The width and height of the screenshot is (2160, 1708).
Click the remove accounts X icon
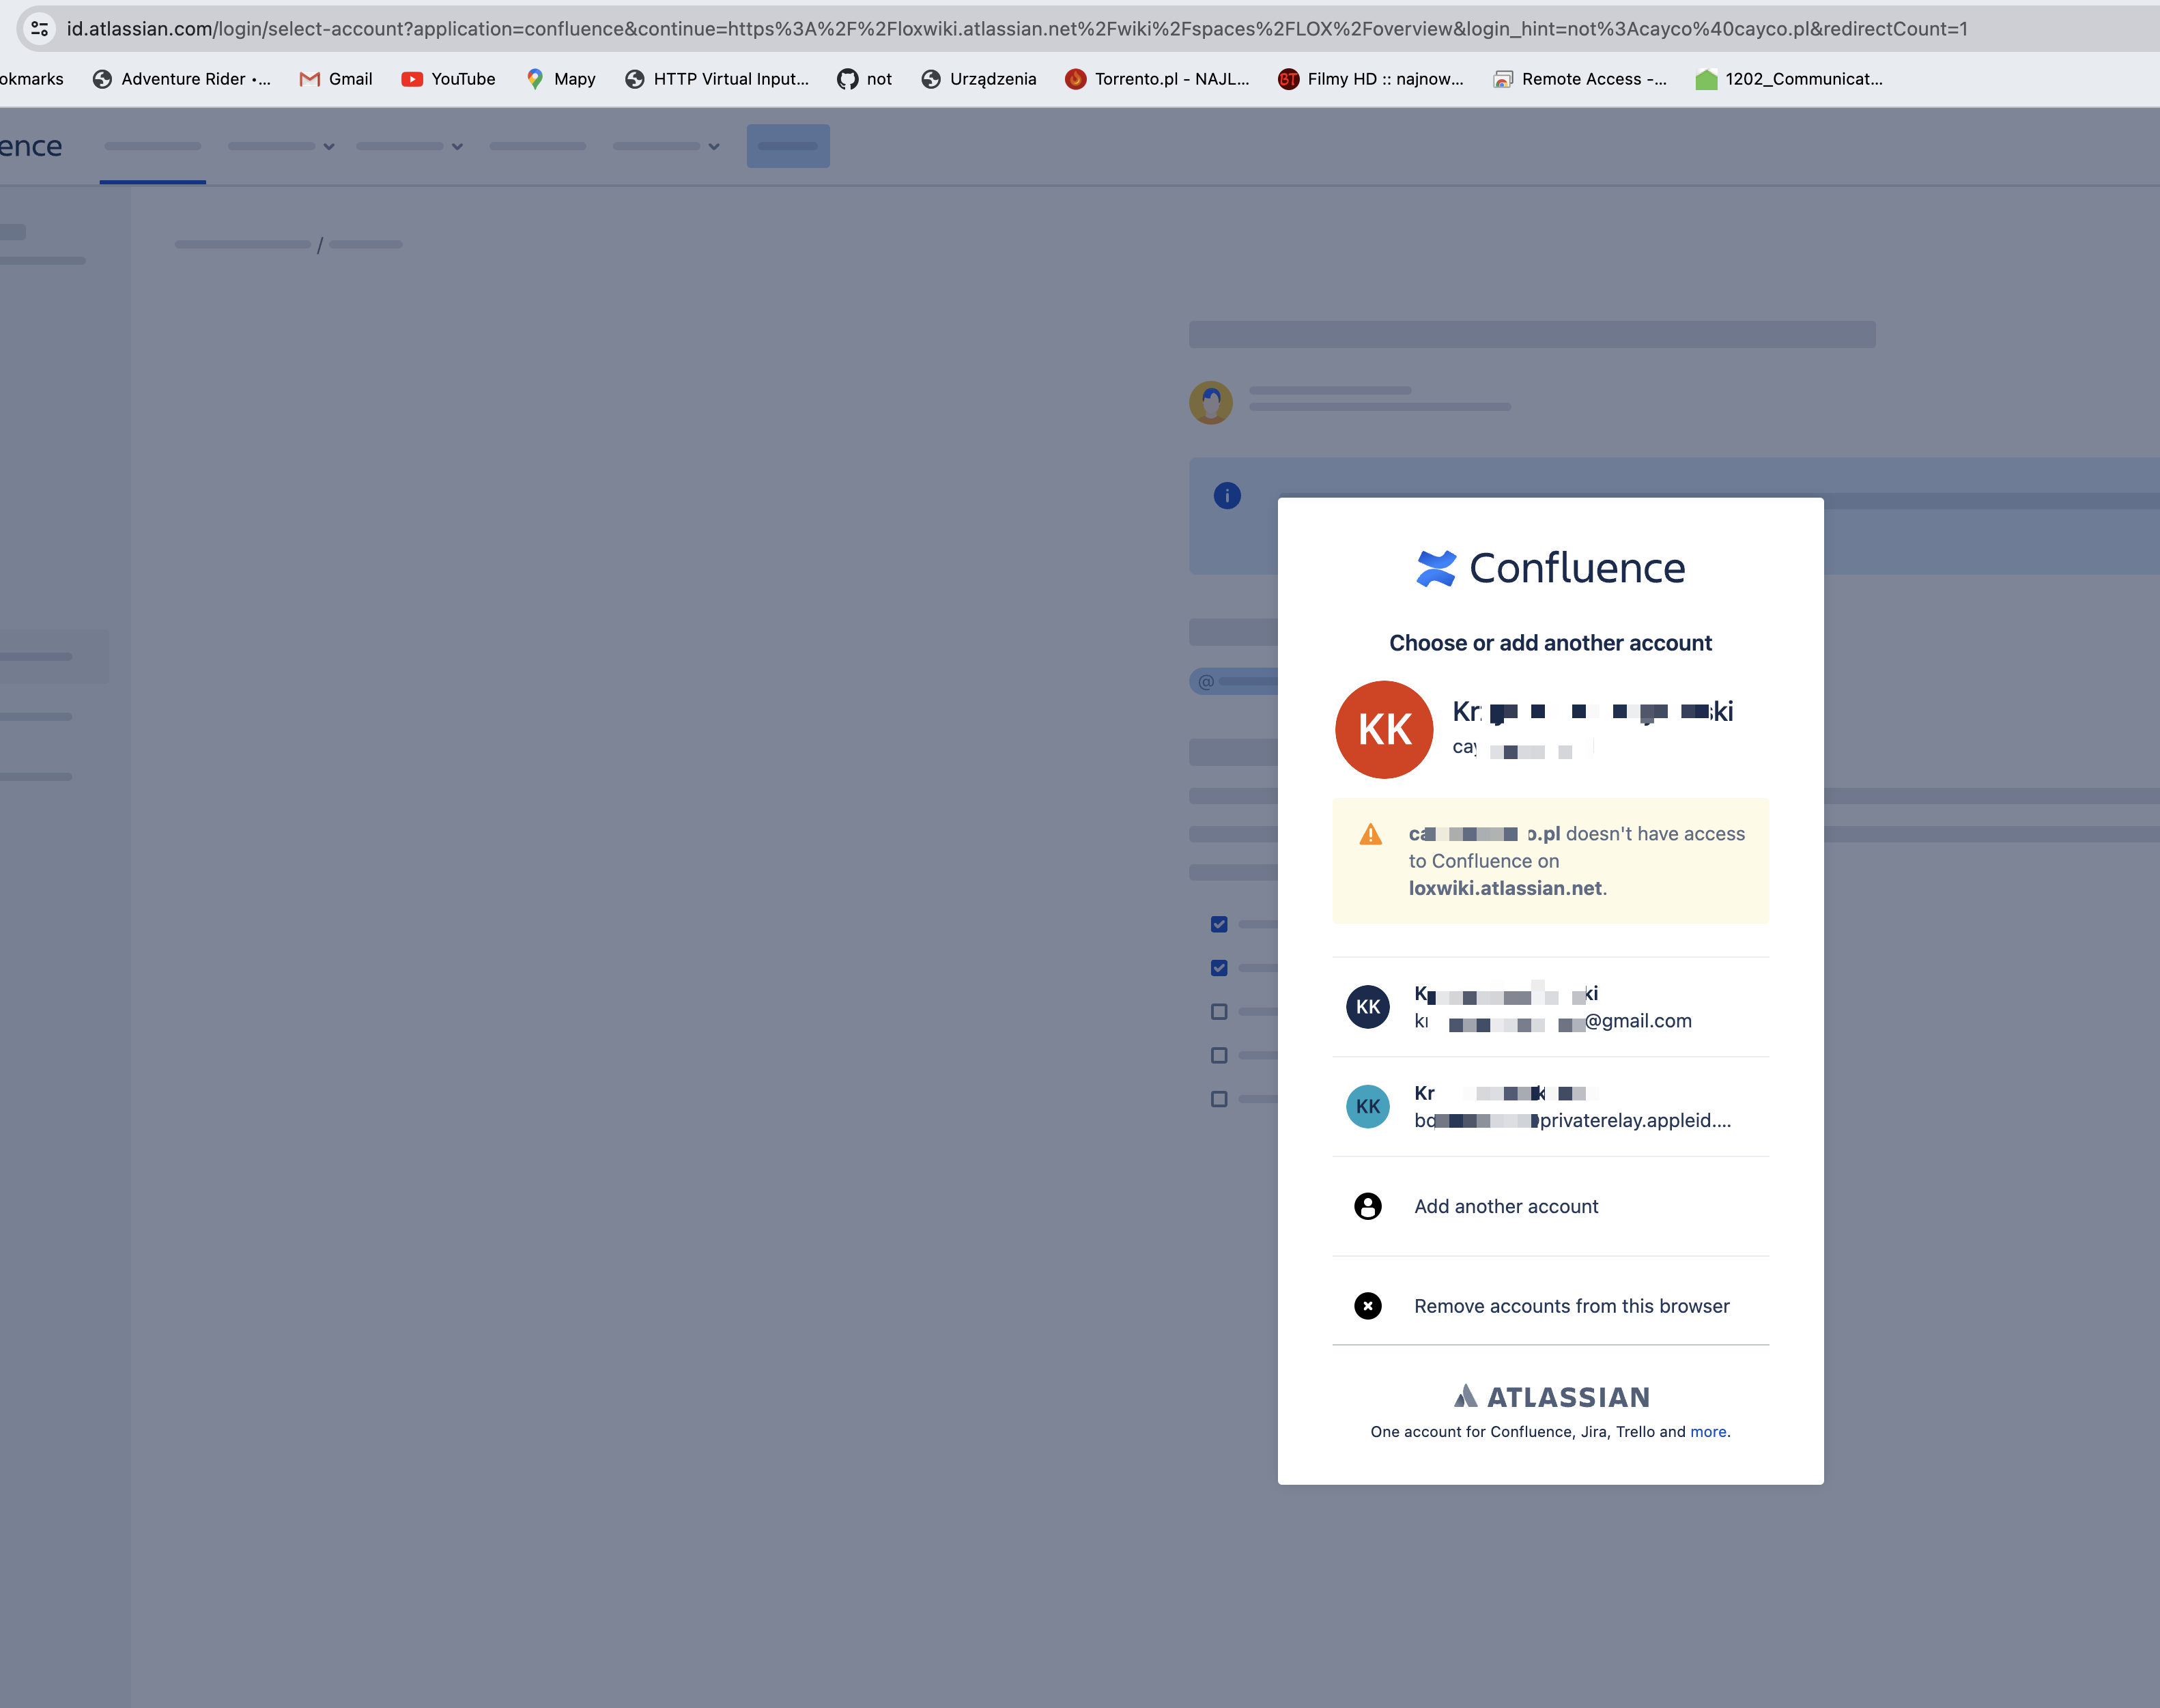click(x=1367, y=1306)
